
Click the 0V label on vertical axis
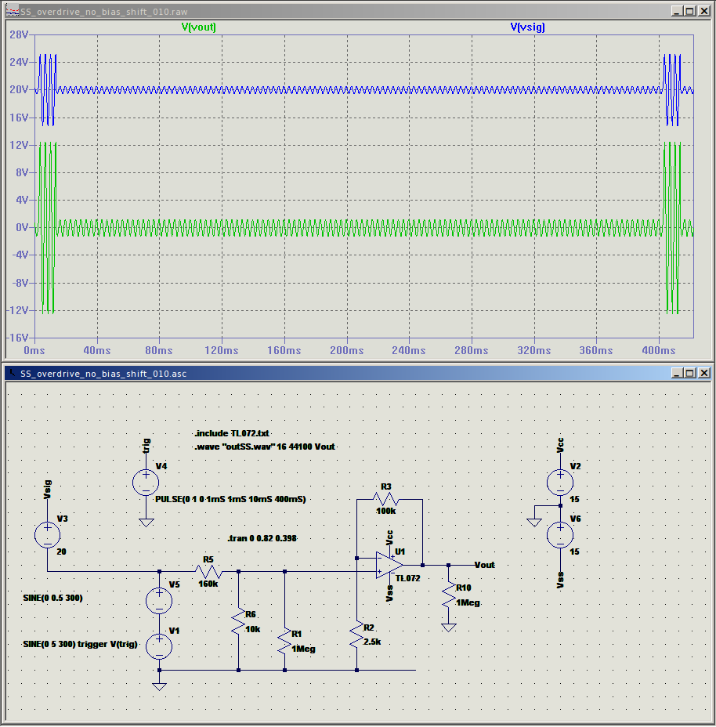22,227
